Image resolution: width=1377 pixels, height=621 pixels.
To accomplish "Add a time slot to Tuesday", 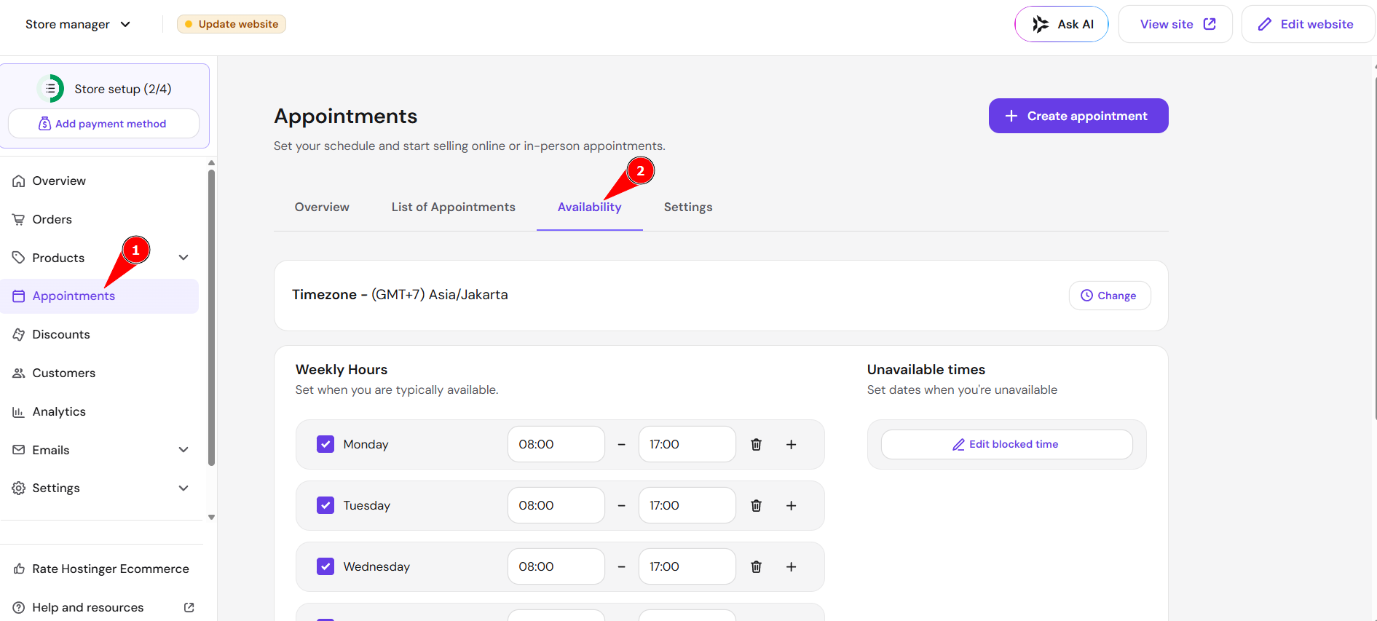I will tap(791, 505).
